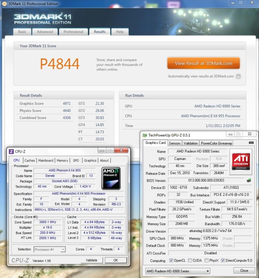Click the OK button in CPU-Z

click(116, 260)
